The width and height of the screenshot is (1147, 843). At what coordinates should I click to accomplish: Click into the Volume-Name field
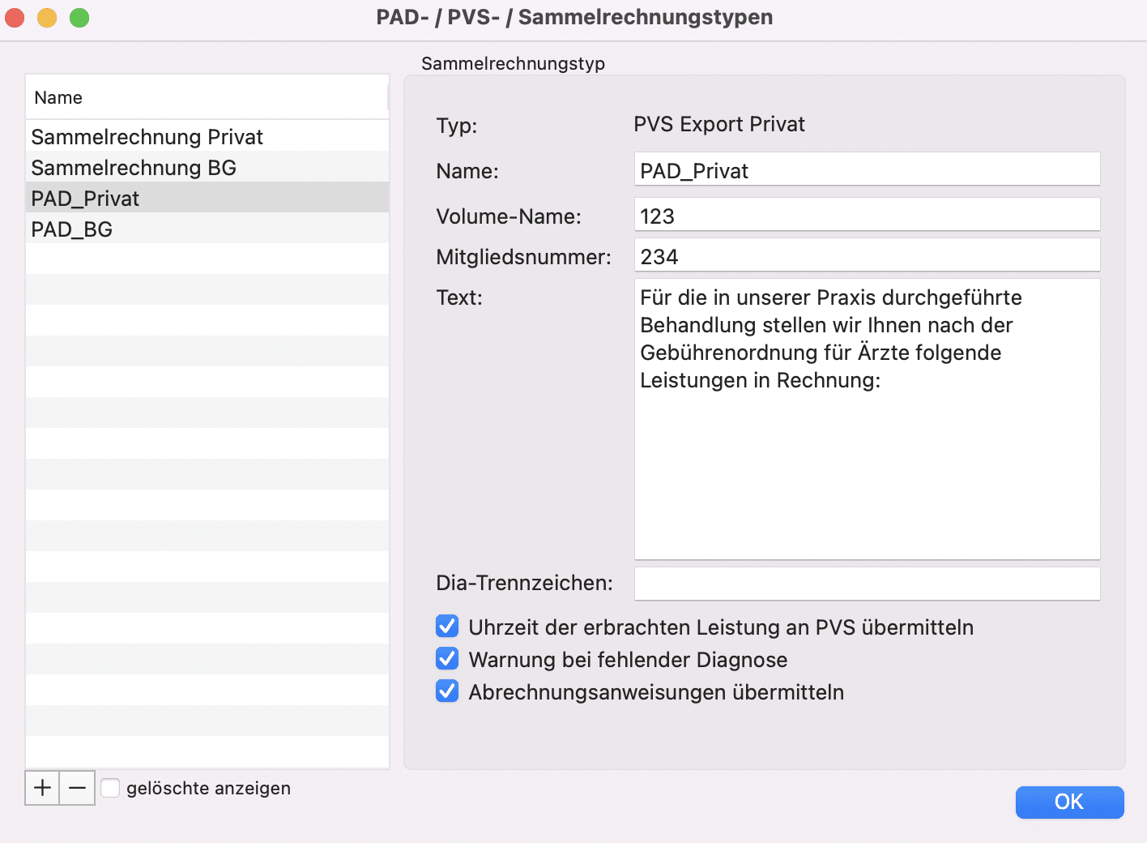pyautogui.click(x=867, y=215)
